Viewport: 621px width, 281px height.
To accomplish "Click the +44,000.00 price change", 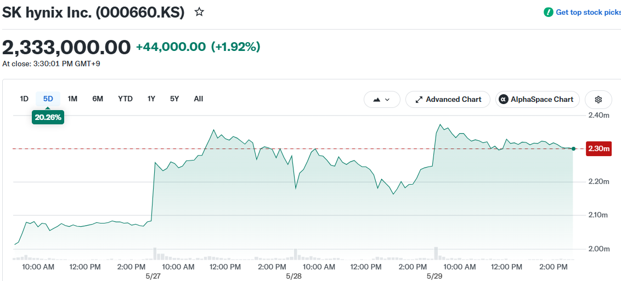I will (x=171, y=47).
